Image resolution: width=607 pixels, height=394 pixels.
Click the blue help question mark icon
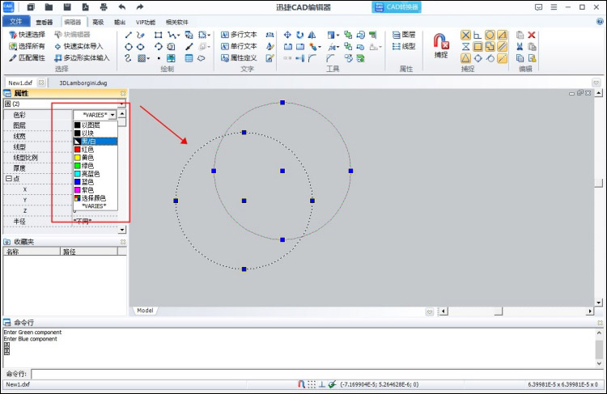[600, 22]
